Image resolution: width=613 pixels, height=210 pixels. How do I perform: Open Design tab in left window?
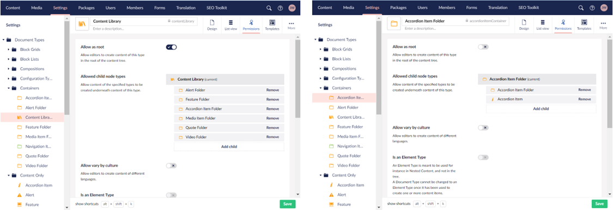[212, 25]
